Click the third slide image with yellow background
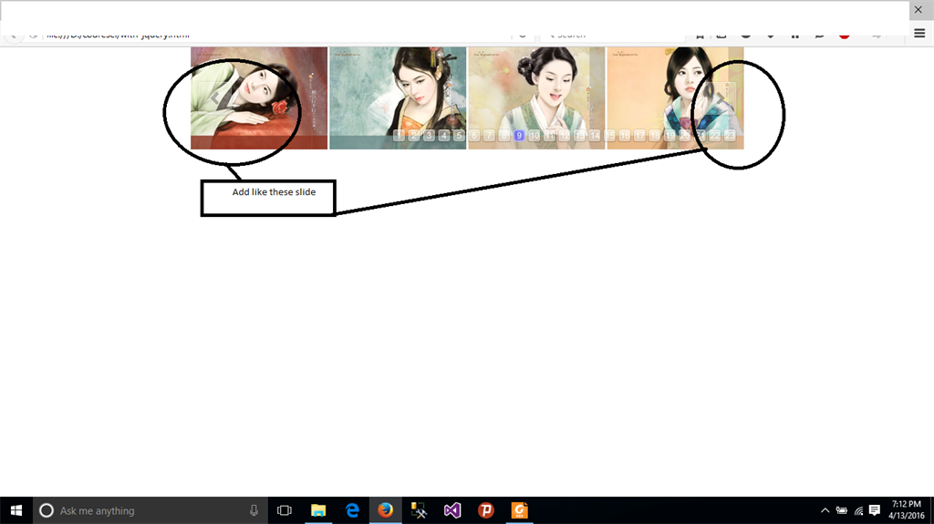 [x=536, y=98]
